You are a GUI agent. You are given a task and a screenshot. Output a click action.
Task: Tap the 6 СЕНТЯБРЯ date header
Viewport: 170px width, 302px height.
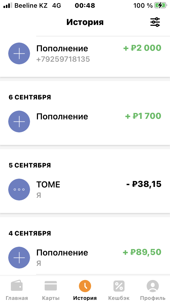point(30,97)
